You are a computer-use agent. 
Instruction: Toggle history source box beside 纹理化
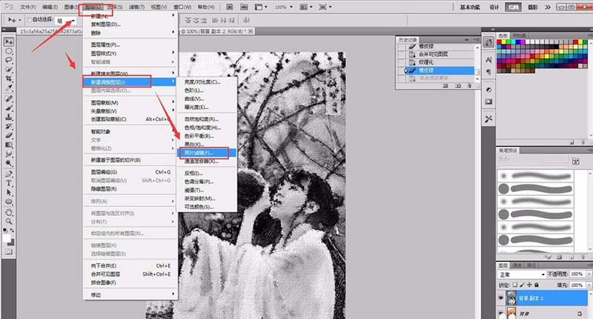pos(402,62)
